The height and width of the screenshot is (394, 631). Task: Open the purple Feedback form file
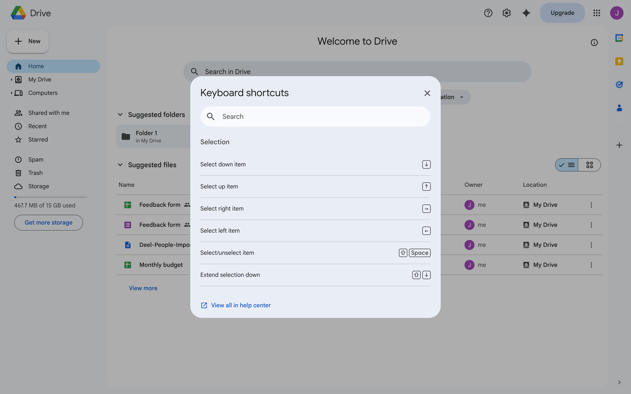[x=160, y=225]
